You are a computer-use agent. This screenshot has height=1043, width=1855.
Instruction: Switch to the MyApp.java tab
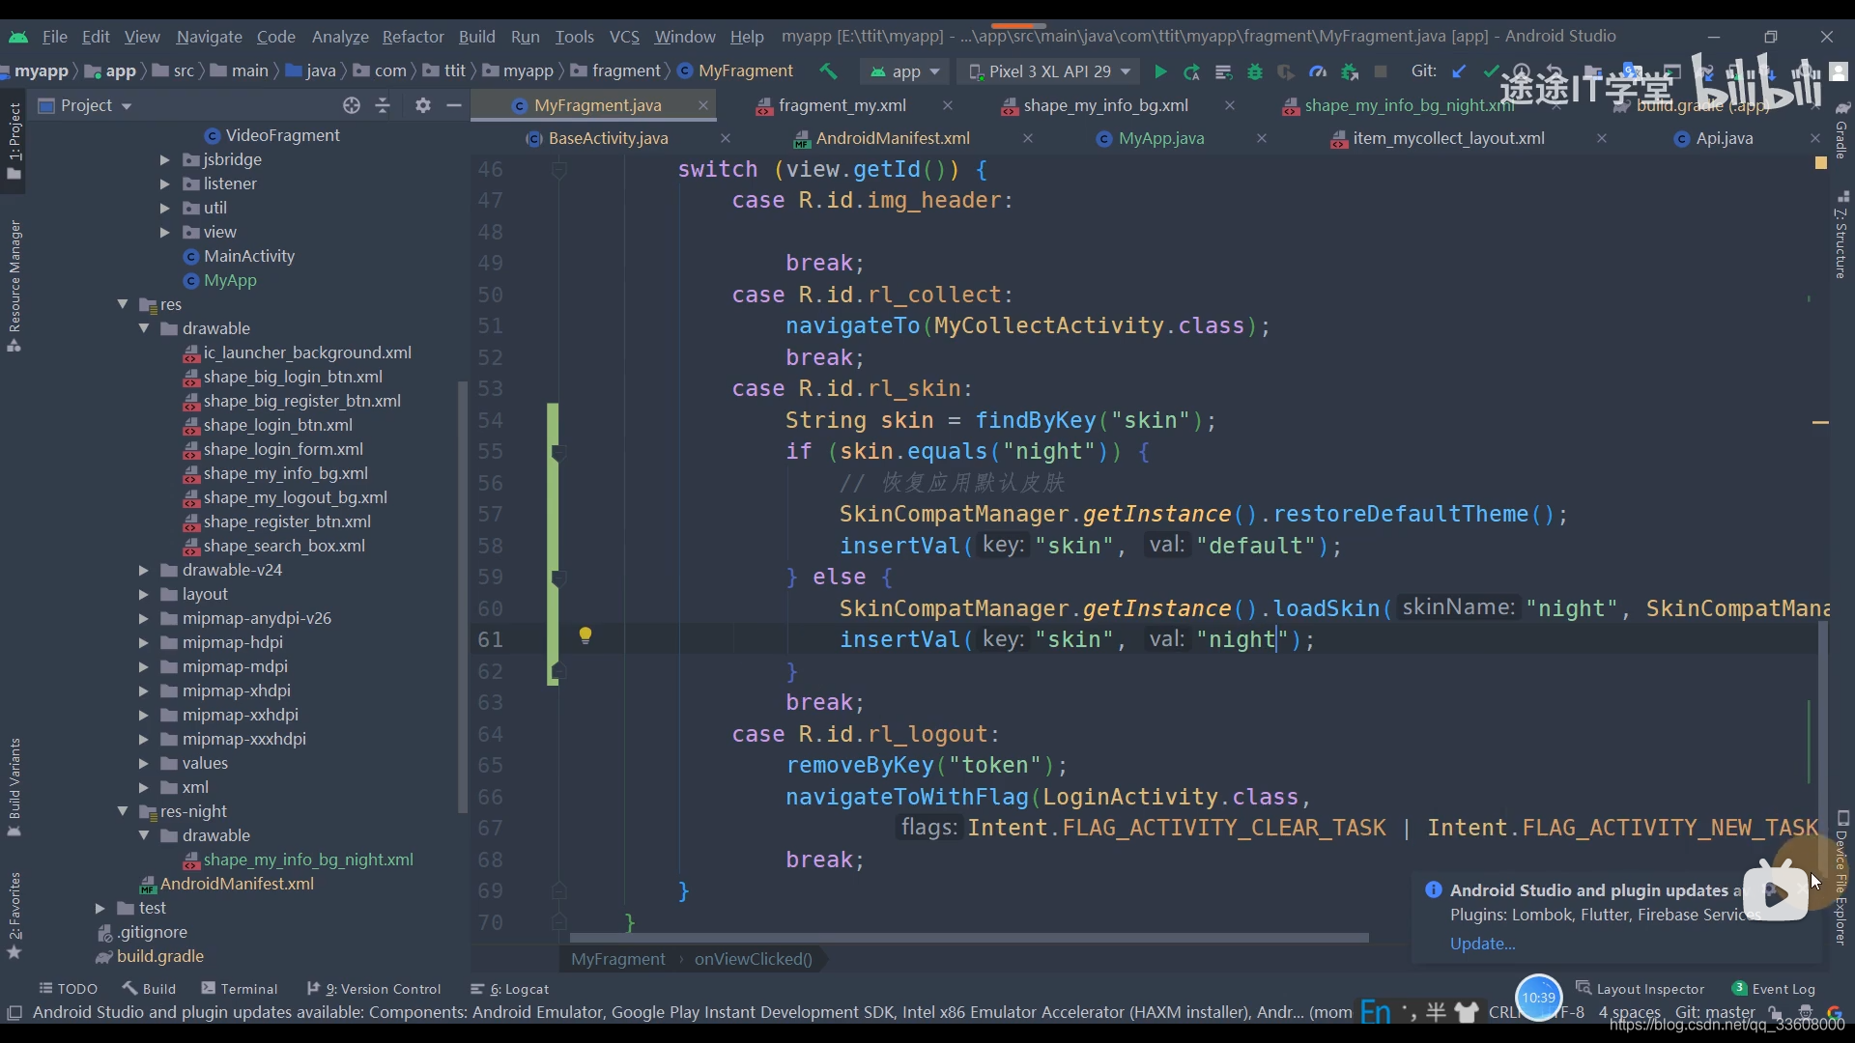(x=1160, y=138)
